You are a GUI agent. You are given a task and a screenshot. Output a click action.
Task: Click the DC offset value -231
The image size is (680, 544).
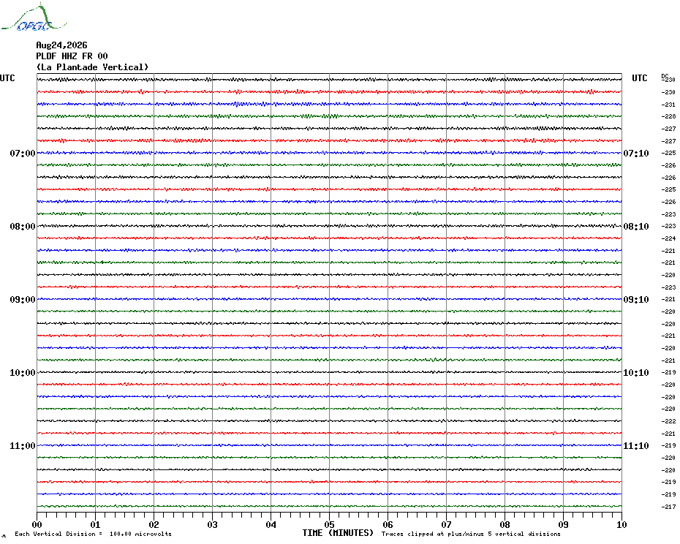[x=668, y=105]
